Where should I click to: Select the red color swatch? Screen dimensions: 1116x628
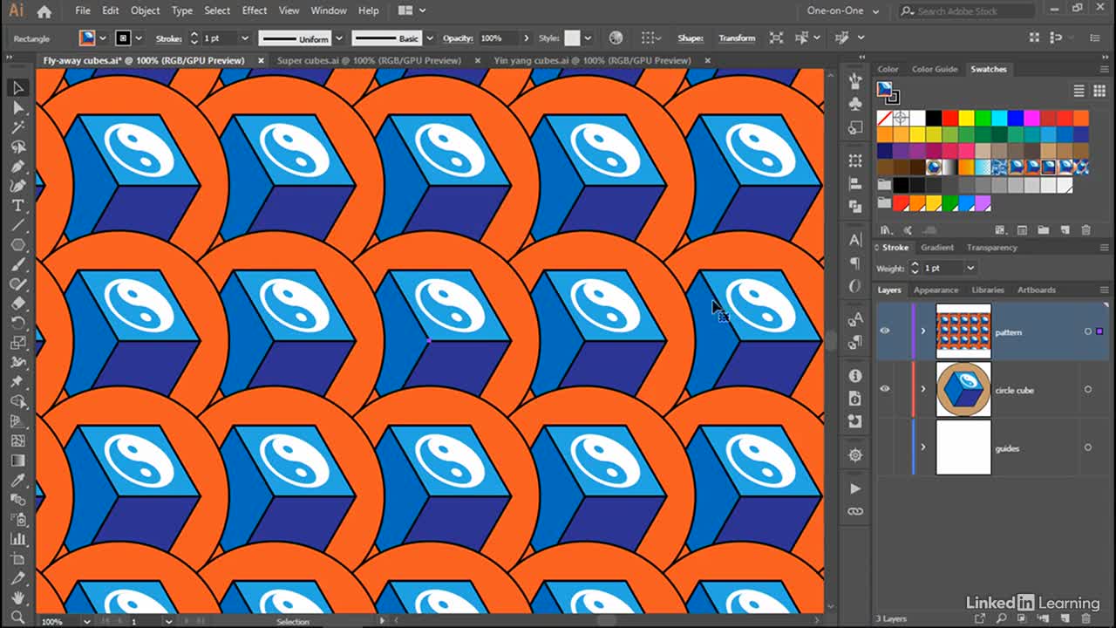pyautogui.click(x=949, y=118)
